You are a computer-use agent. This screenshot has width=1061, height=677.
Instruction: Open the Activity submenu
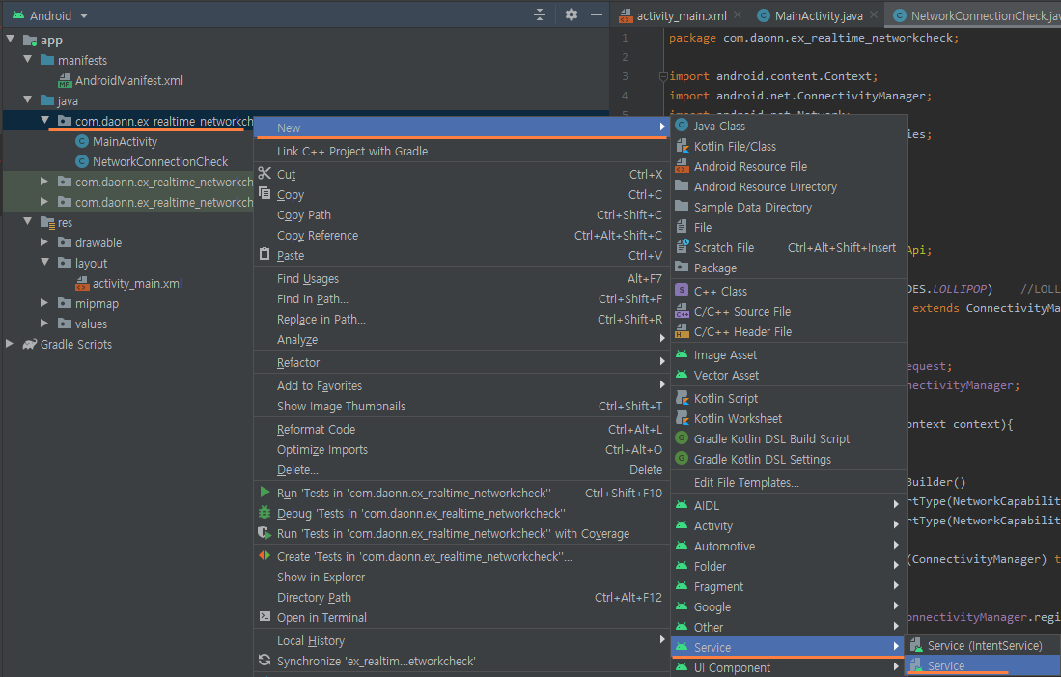point(788,525)
